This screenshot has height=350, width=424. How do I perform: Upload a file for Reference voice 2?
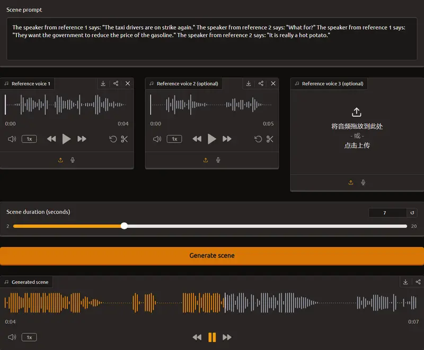click(x=206, y=160)
